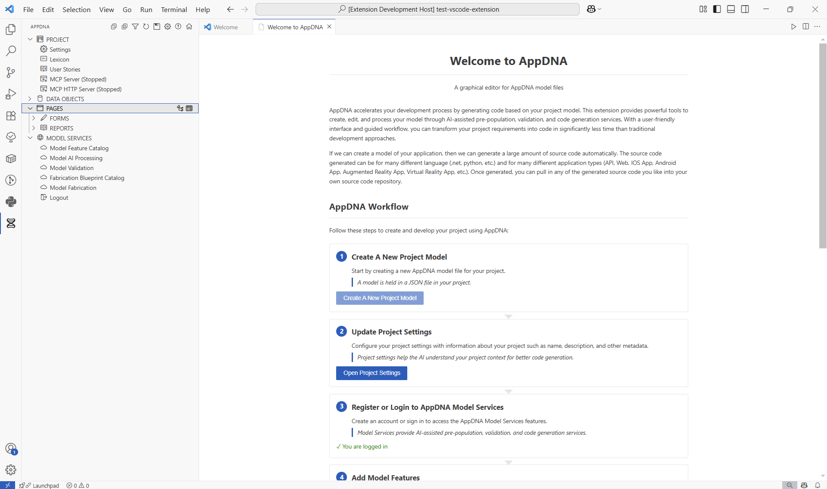Image resolution: width=827 pixels, height=489 pixels.
Task: Collapse the MODEL SERVICES section
Action: coord(30,138)
